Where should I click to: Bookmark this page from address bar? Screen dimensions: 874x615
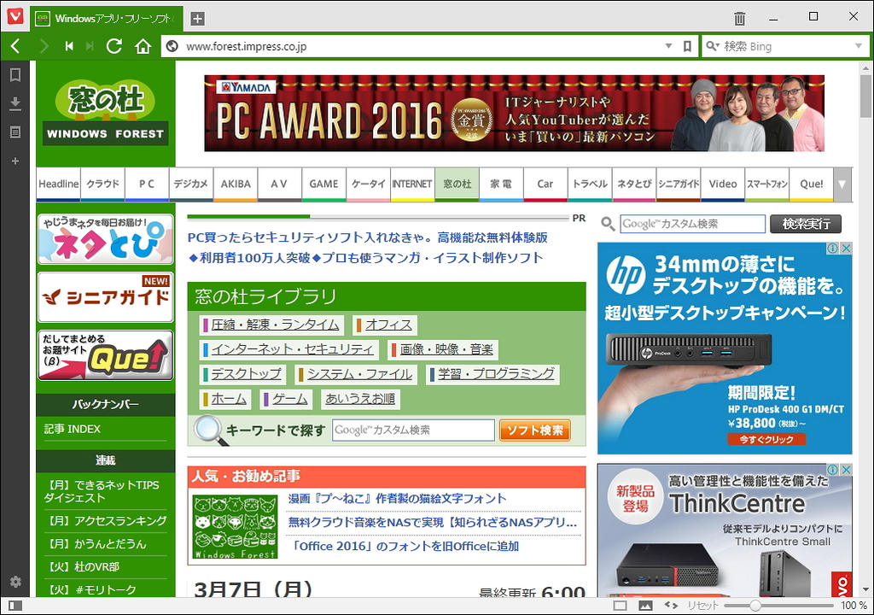pyautogui.click(x=687, y=46)
